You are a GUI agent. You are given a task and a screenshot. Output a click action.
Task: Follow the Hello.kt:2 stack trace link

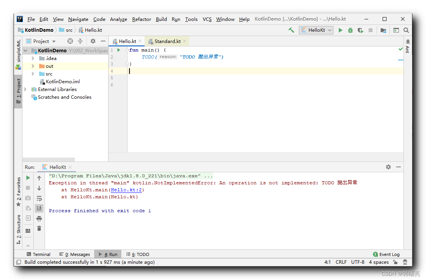[126, 190]
